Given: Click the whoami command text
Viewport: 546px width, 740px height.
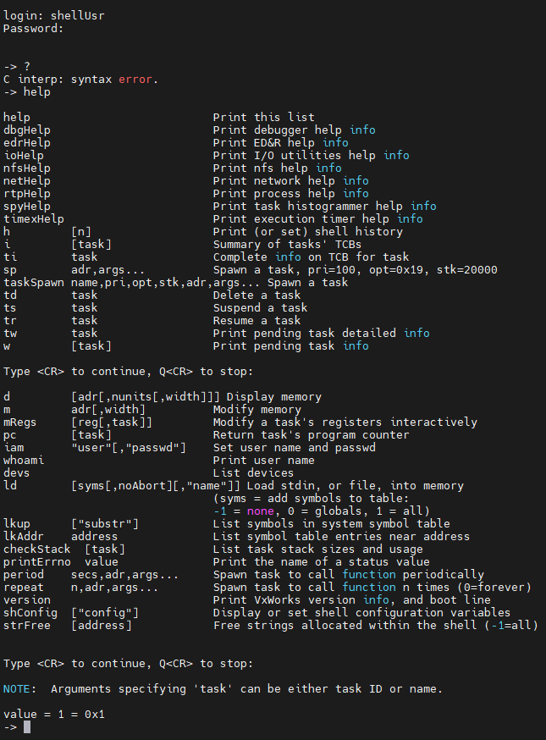Looking at the screenshot, I should (24, 461).
